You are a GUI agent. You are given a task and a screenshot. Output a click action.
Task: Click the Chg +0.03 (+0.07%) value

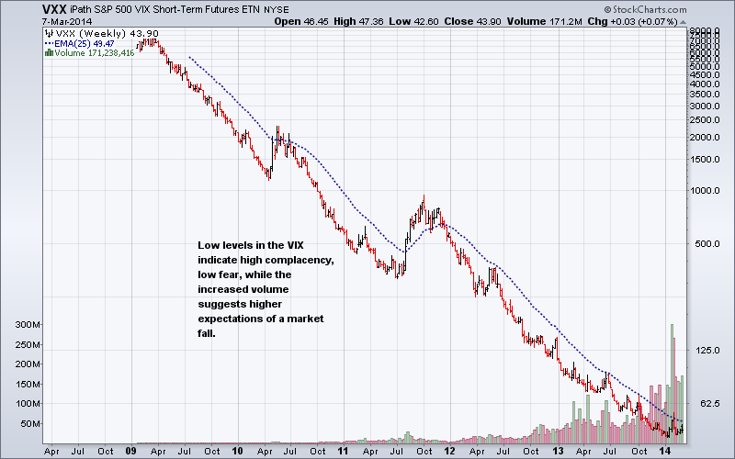[632, 21]
